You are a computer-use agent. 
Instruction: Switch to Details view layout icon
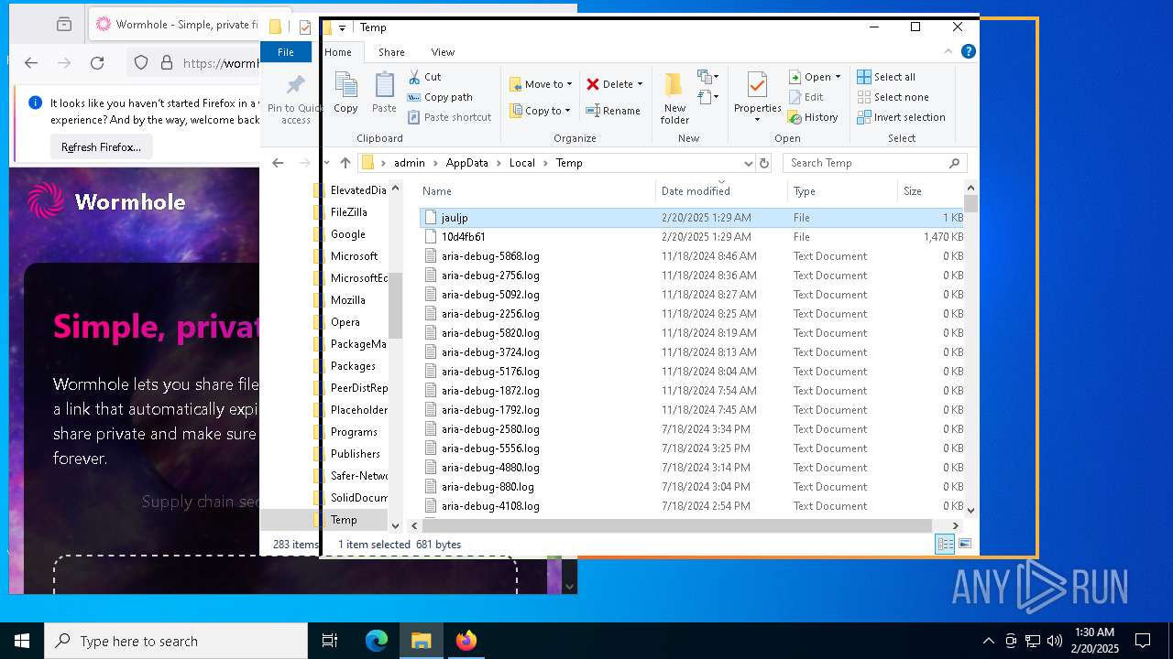tap(945, 544)
